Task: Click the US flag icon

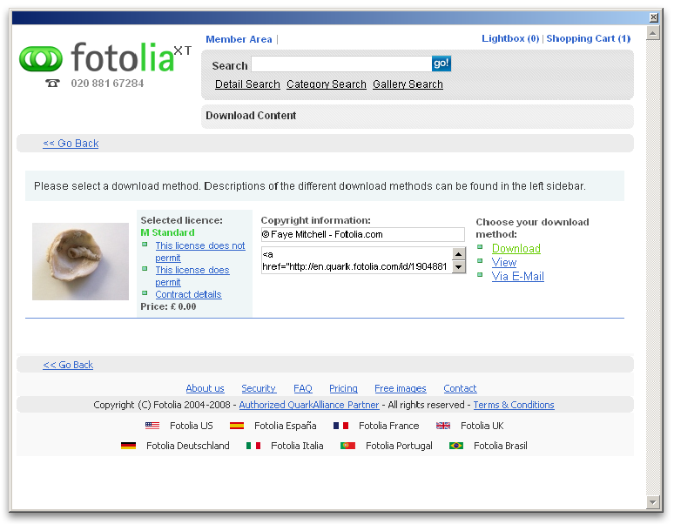Action: coord(152,426)
